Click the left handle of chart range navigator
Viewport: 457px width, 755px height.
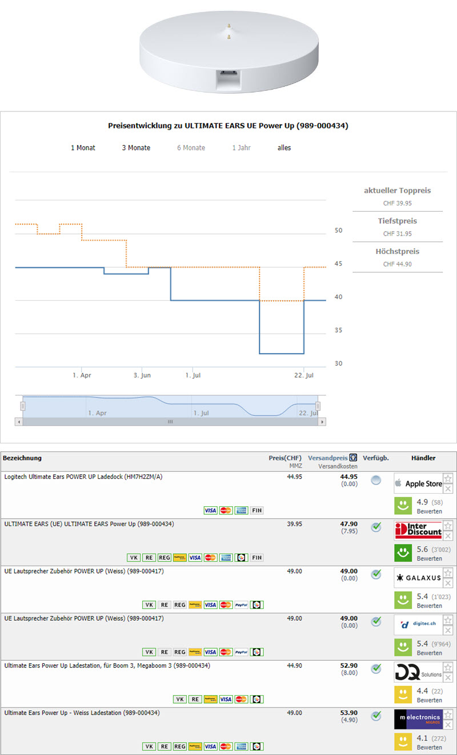(x=23, y=406)
